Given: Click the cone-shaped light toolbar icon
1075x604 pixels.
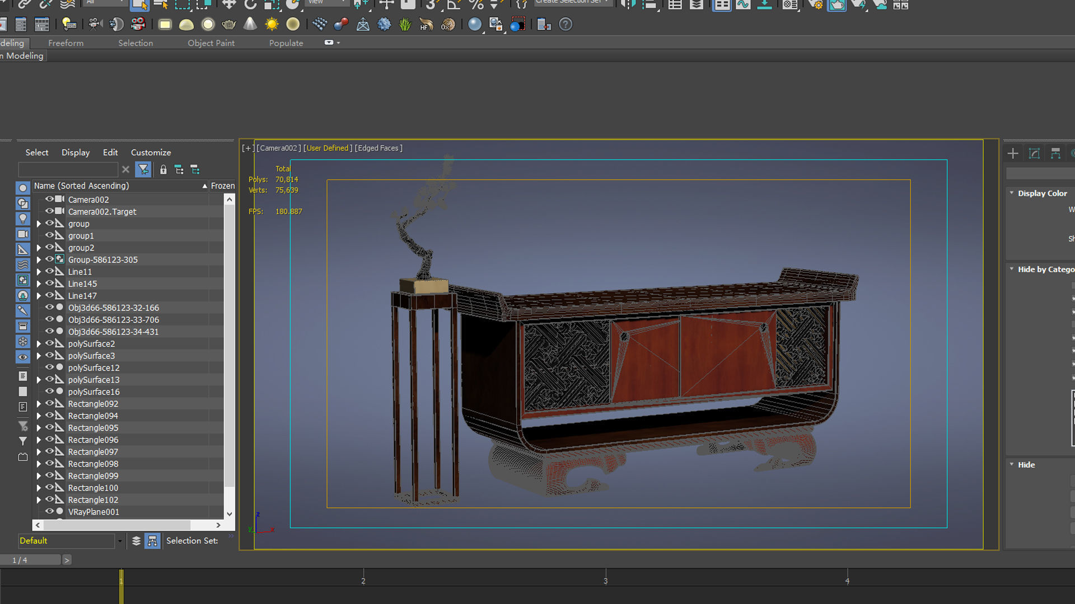Looking at the screenshot, I should (x=250, y=24).
